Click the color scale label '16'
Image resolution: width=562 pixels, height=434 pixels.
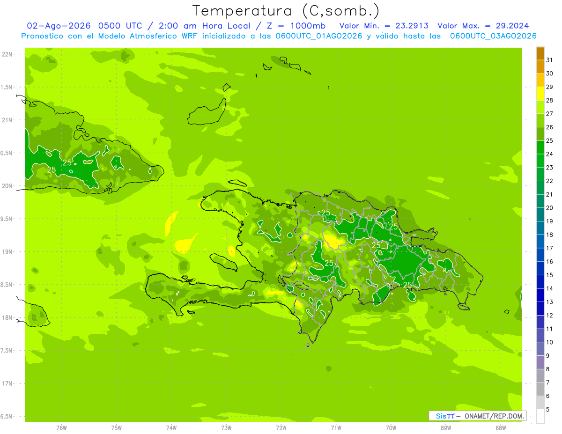pos(549,262)
